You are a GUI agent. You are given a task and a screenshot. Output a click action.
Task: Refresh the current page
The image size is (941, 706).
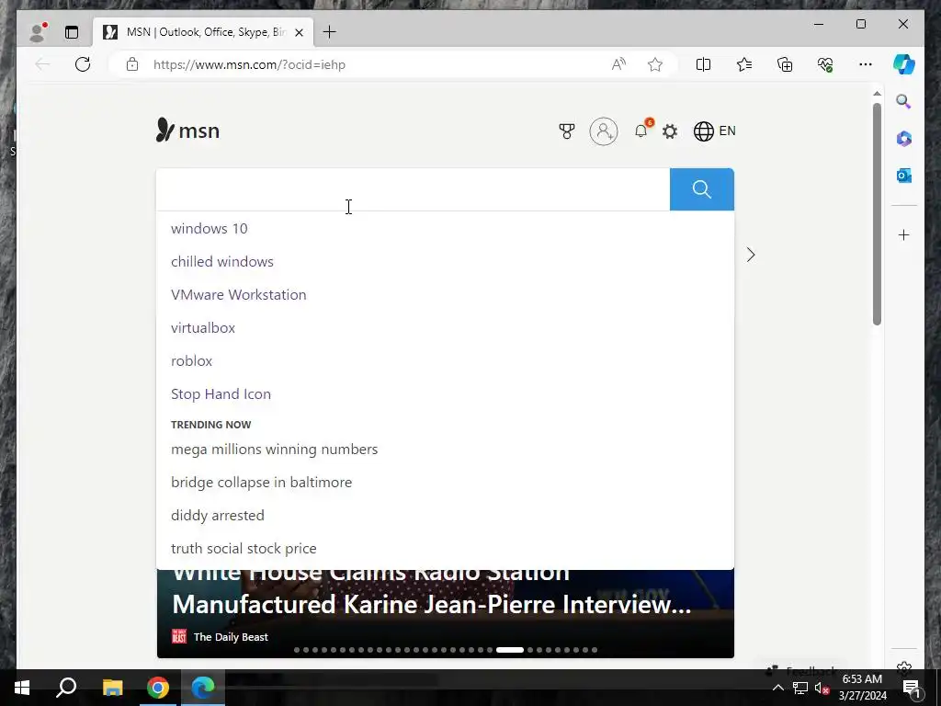click(83, 64)
